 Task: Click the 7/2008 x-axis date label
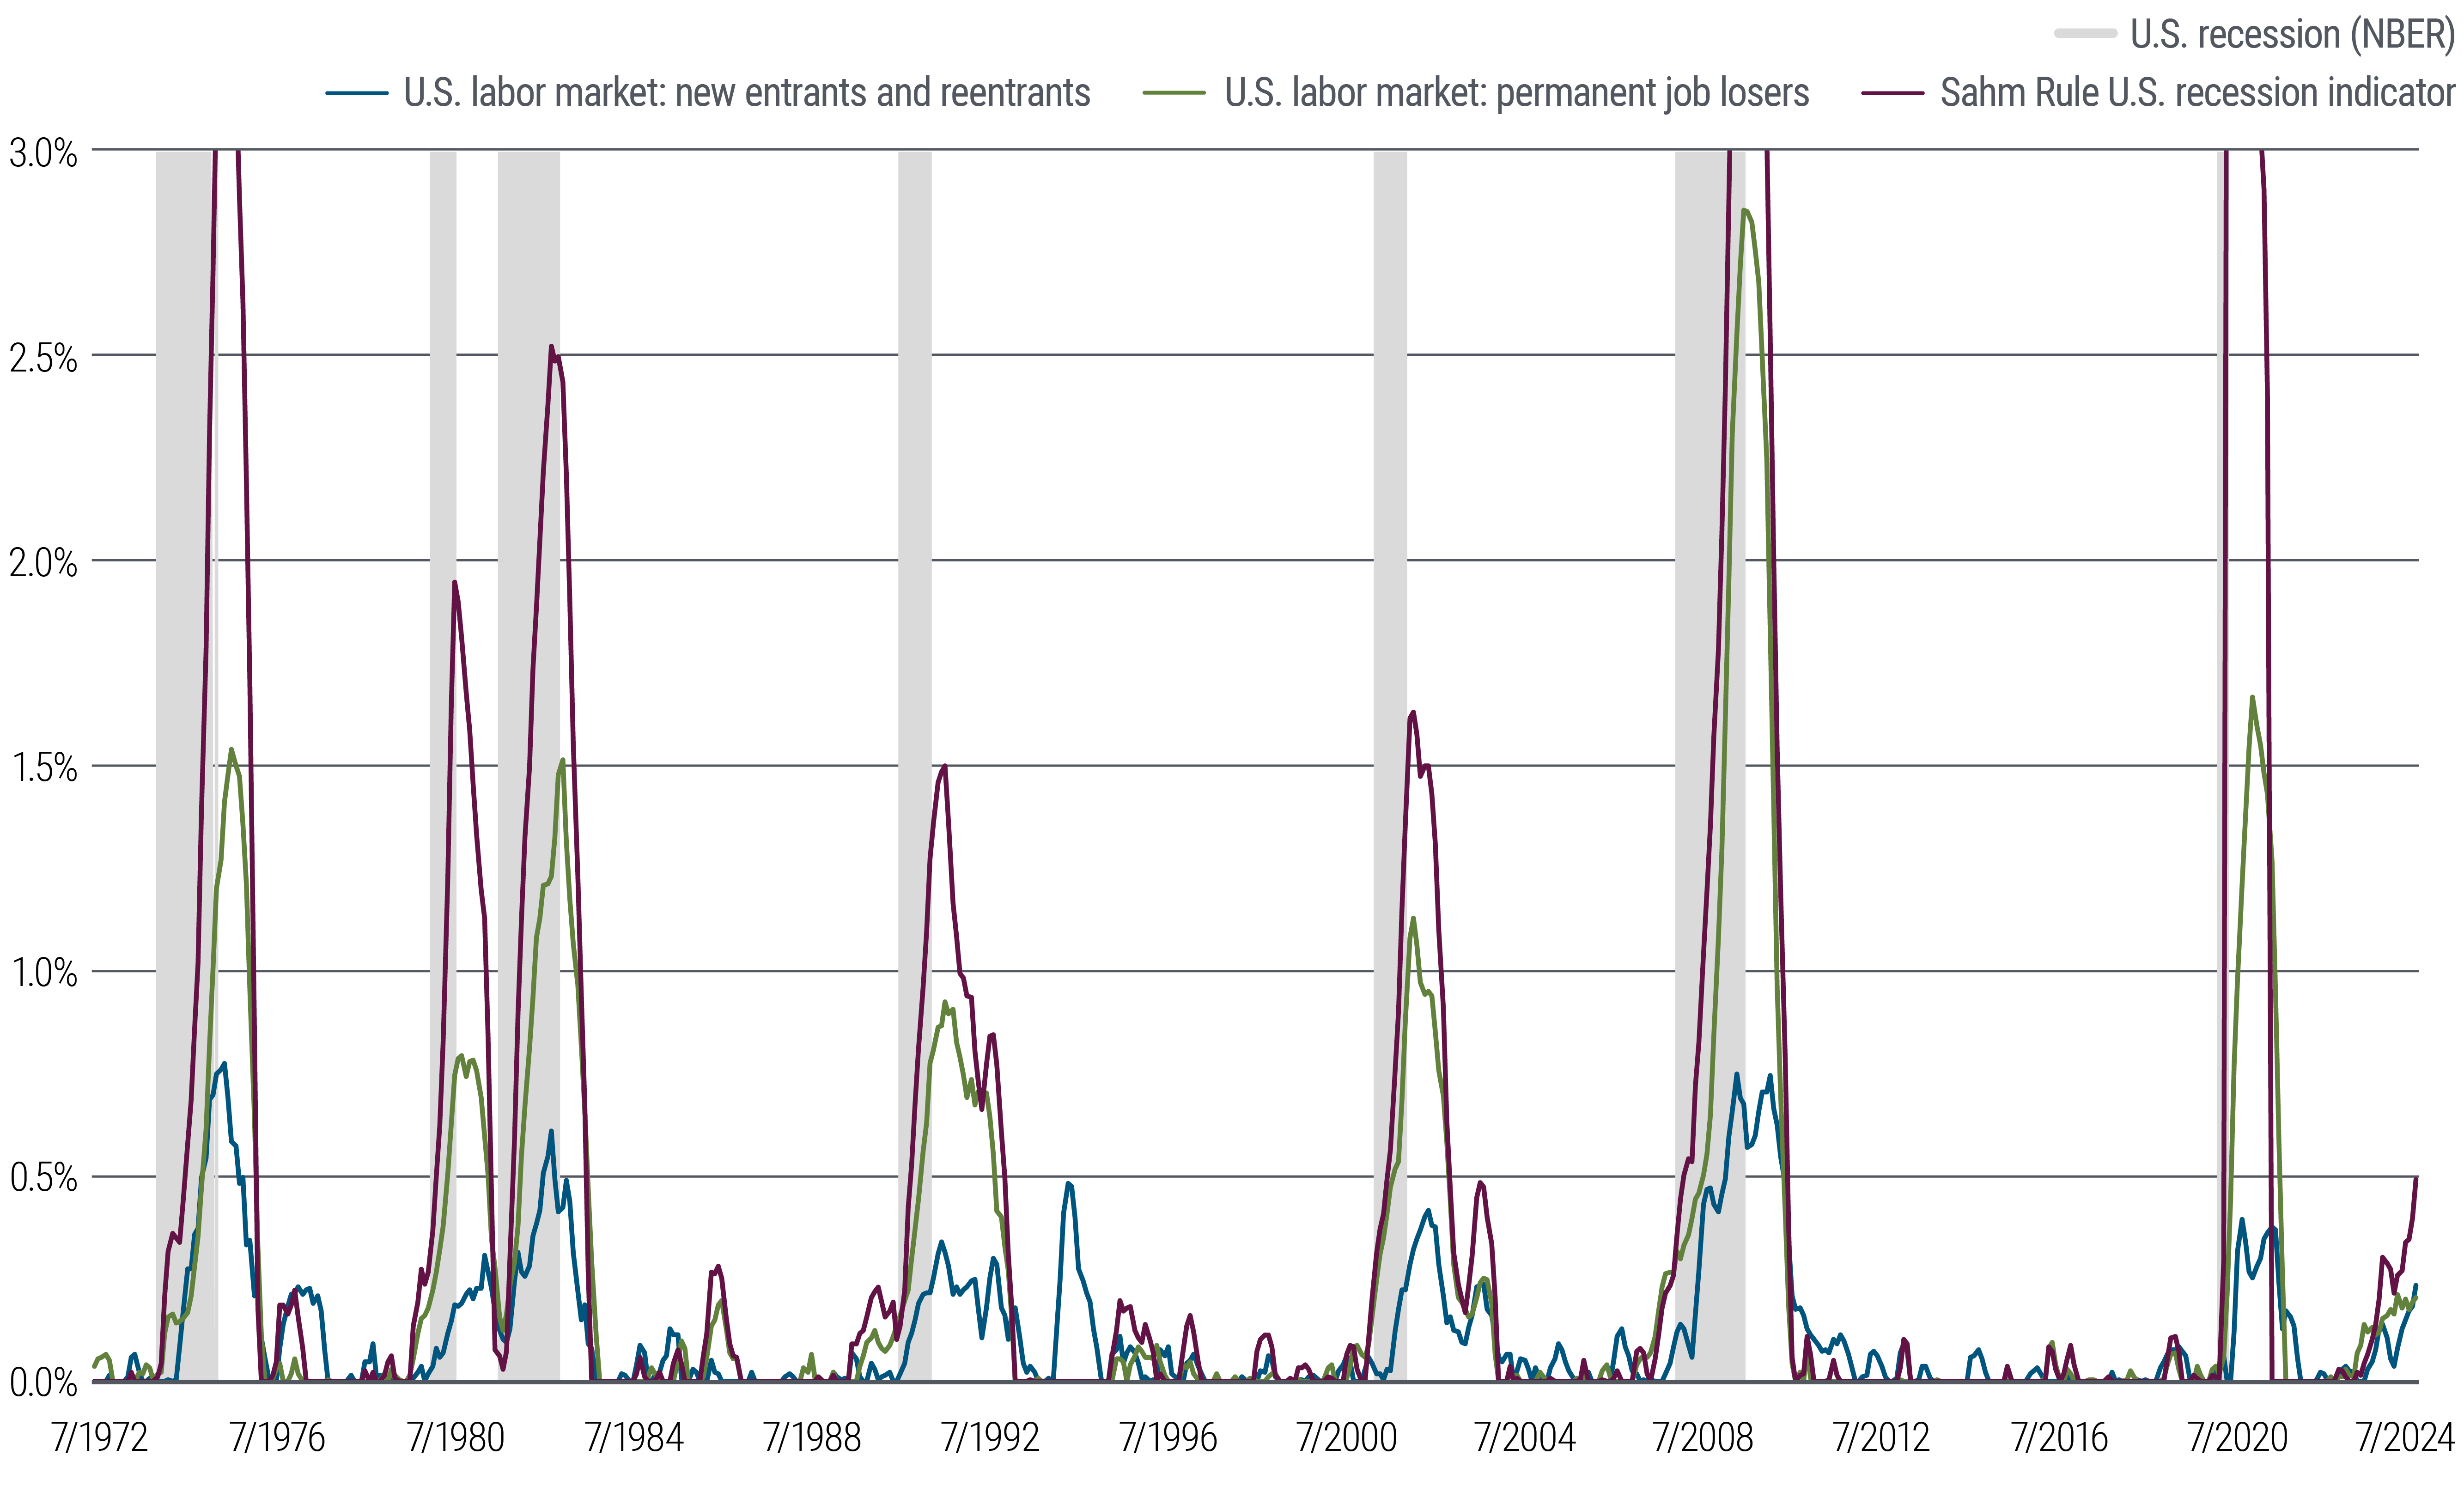(x=1703, y=1438)
